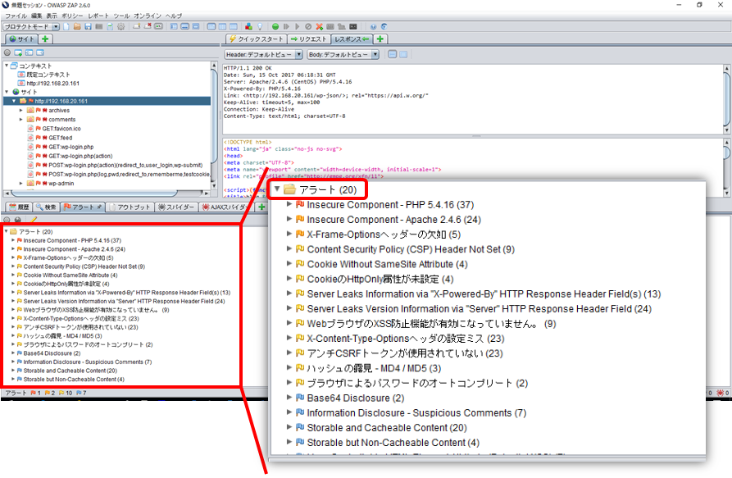Click the blue question-mark help icon
Viewport: 732px width, 478px height.
[374, 26]
